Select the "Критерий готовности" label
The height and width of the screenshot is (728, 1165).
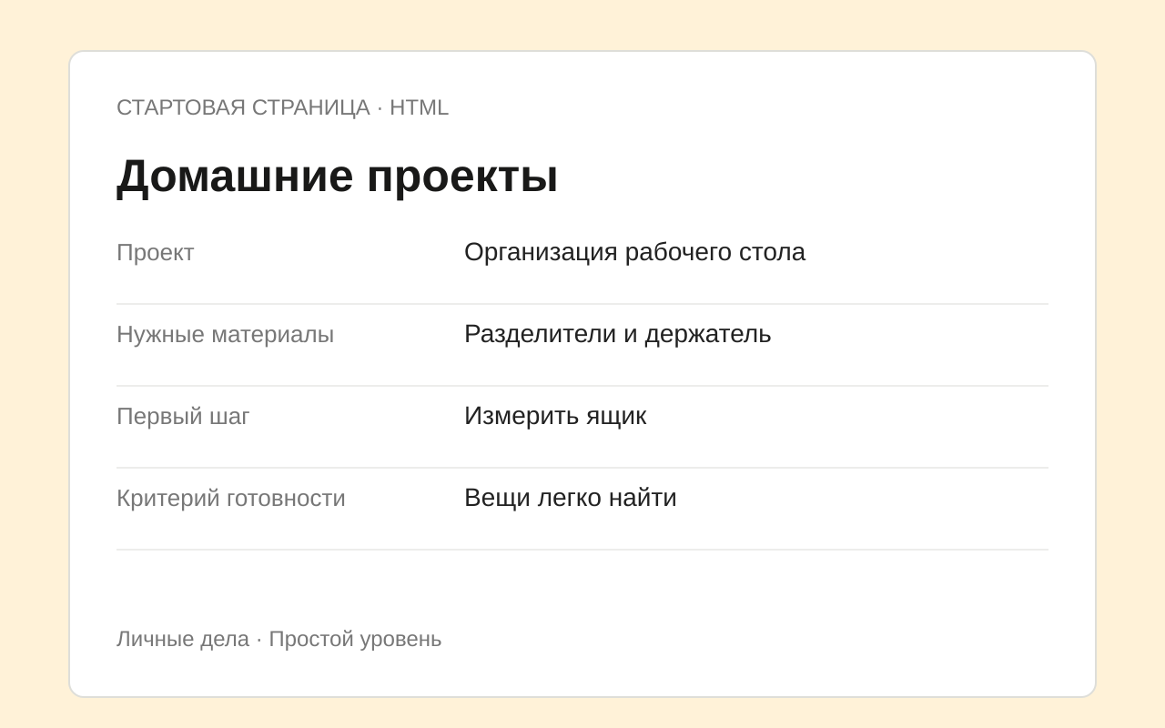pos(231,499)
